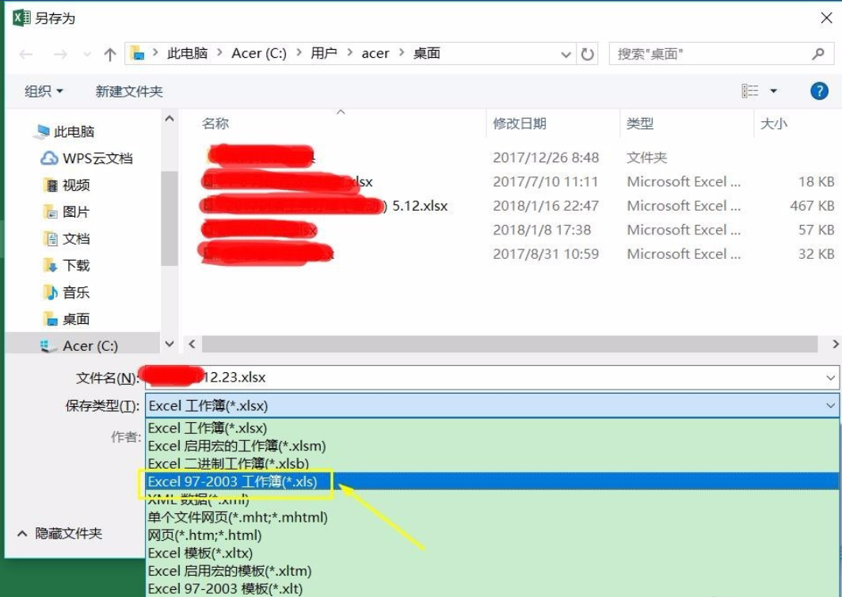Open the help question mark icon

pyautogui.click(x=820, y=90)
